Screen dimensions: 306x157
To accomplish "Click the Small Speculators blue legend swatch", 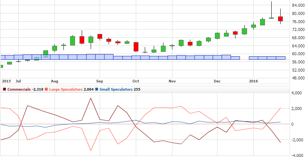I will coord(97,90).
